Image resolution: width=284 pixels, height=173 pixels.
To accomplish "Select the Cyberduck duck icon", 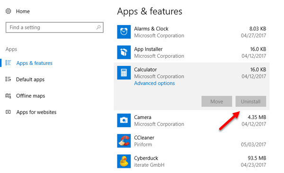I will [x=124, y=162].
